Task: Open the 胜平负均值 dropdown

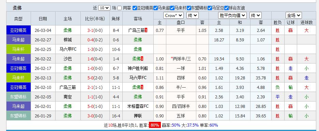Action: coord(232,15)
